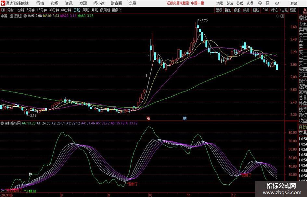The height and width of the screenshot is (197, 307).
Task: Toggle the right panel layout icon
Action: (x=282, y=16)
